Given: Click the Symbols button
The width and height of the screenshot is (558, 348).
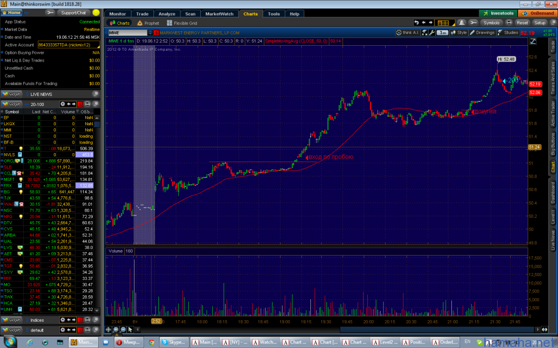Looking at the screenshot, I should click(491, 23).
